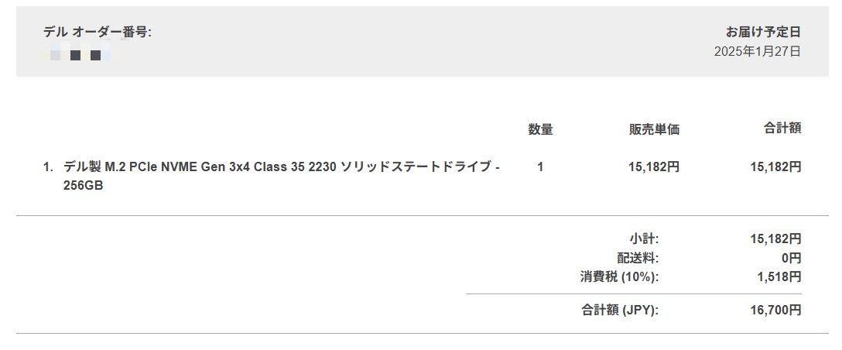Click the 256GB text in product line
842x350 pixels.
tap(84, 186)
